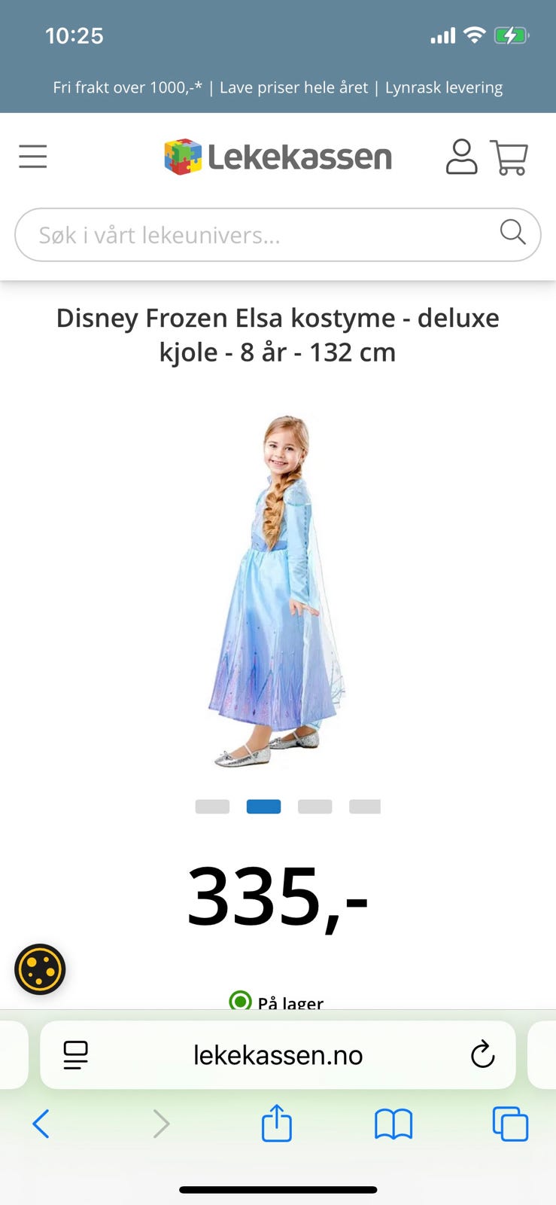Tap the Elsa costume product image

(277, 591)
